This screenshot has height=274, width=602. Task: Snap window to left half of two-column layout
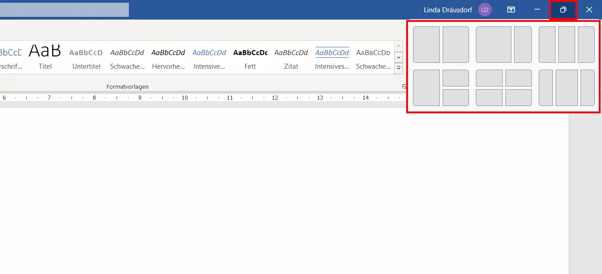tap(426, 45)
